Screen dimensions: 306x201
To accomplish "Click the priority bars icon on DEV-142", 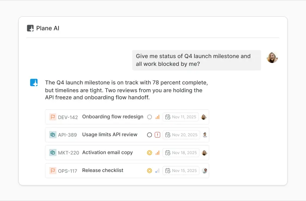I will [158, 117].
